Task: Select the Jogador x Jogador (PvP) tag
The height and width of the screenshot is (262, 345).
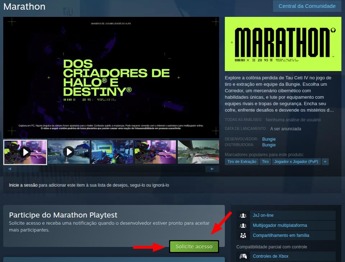Action: pos(296,162)
